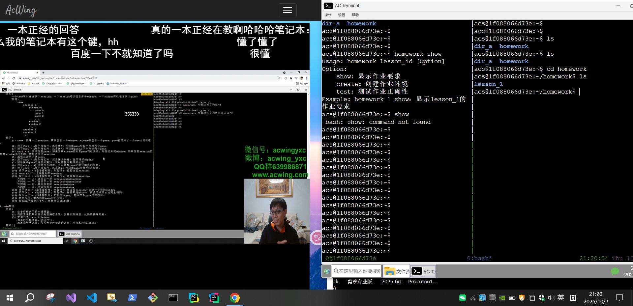Screen dimensions: 633x306
Task: Click the AcWing start icon in web desktop taskbar
Action: [326, 271]
